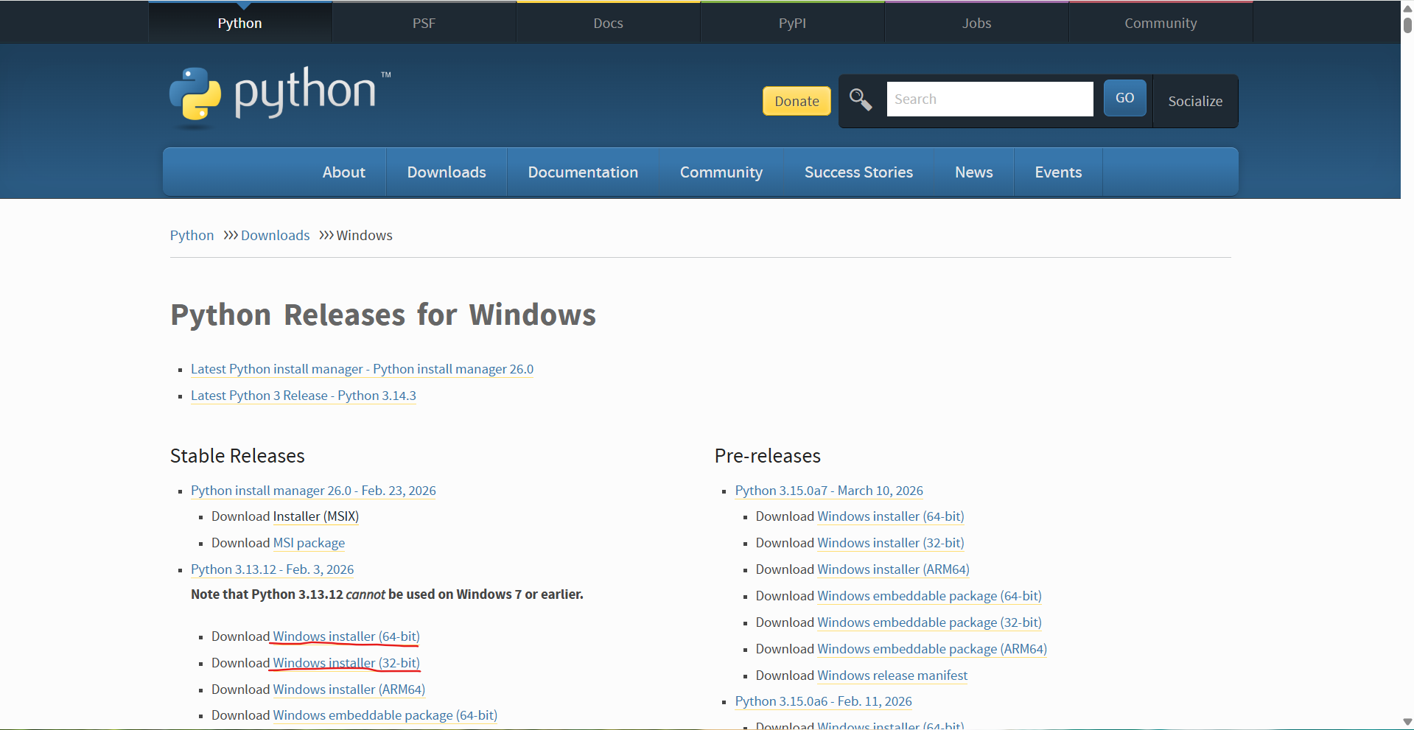Open the Documentation navigation menu
Viewport: 1414px width, 730px height.
click(583, 172)
